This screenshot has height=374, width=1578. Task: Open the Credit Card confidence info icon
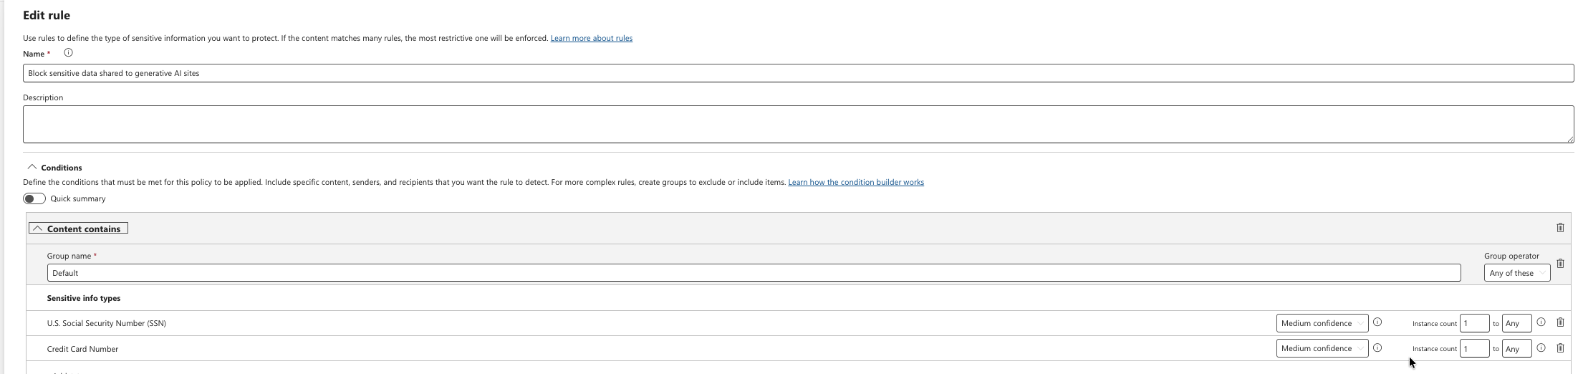point(1377,348)
